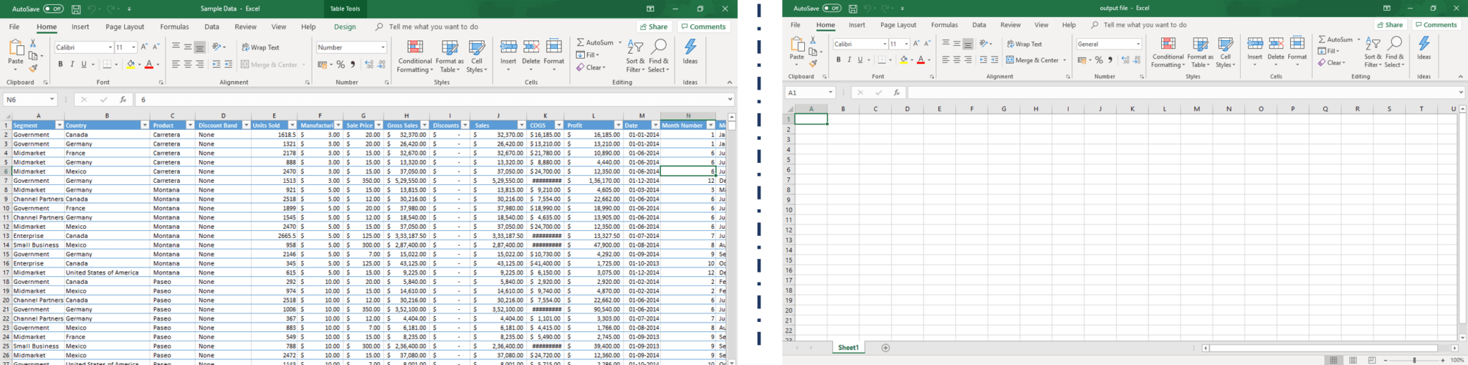Image resolution: width=1468 pixels, height=365 pixels.
Task: Click Font Color red A in Sample Data window
Action: click(149, 65)
